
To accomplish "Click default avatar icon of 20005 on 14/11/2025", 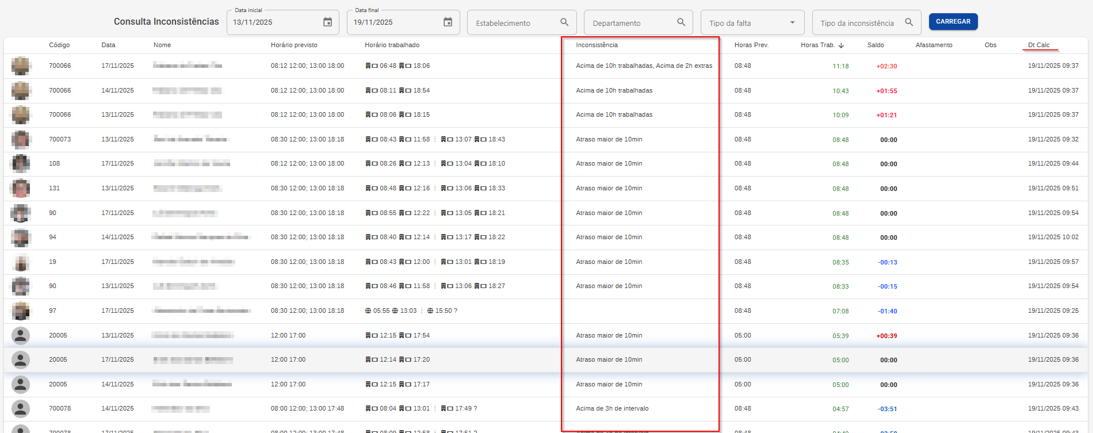I will click(21, 384).
